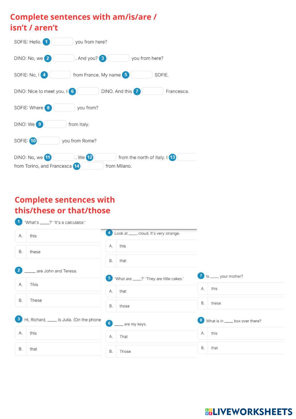Choose 'this' for the Julia phone question
Screen dimensions: 296x419
point(58,333)
